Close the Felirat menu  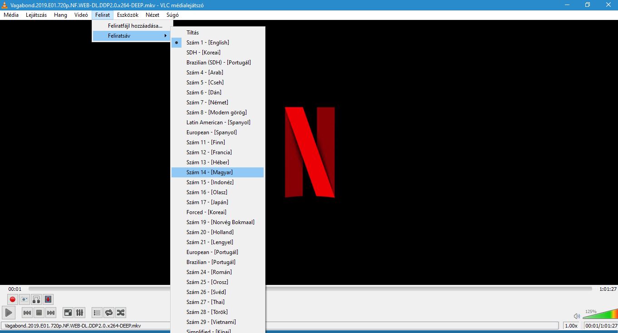tap(103, 15)
